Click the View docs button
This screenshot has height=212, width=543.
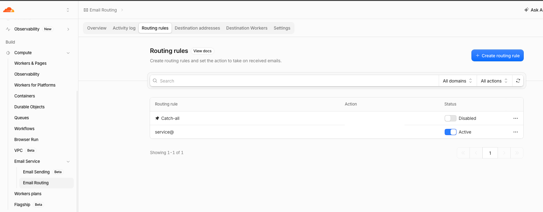203,51
